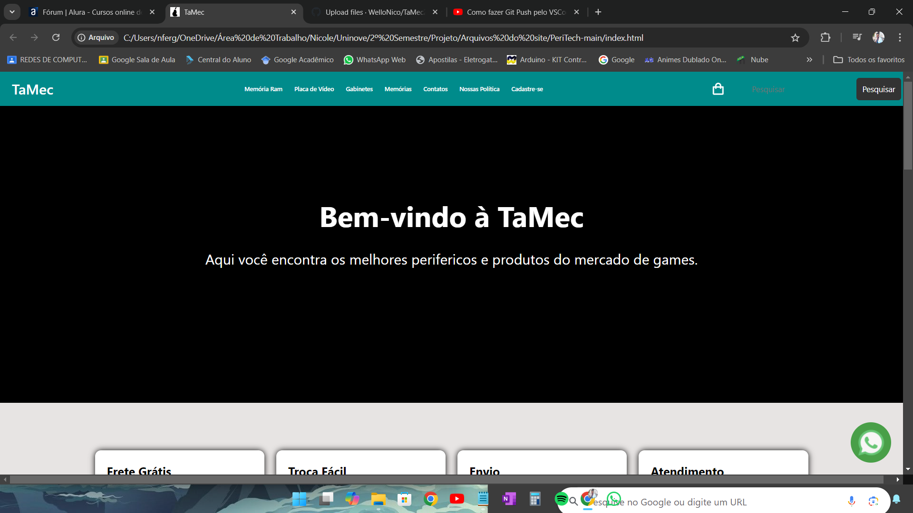Click the Pesquisar search button

878,89
